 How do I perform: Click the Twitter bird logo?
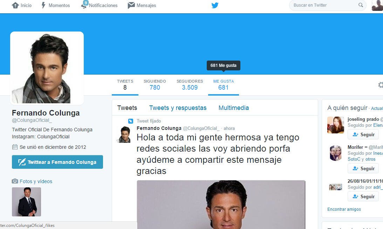215,5
